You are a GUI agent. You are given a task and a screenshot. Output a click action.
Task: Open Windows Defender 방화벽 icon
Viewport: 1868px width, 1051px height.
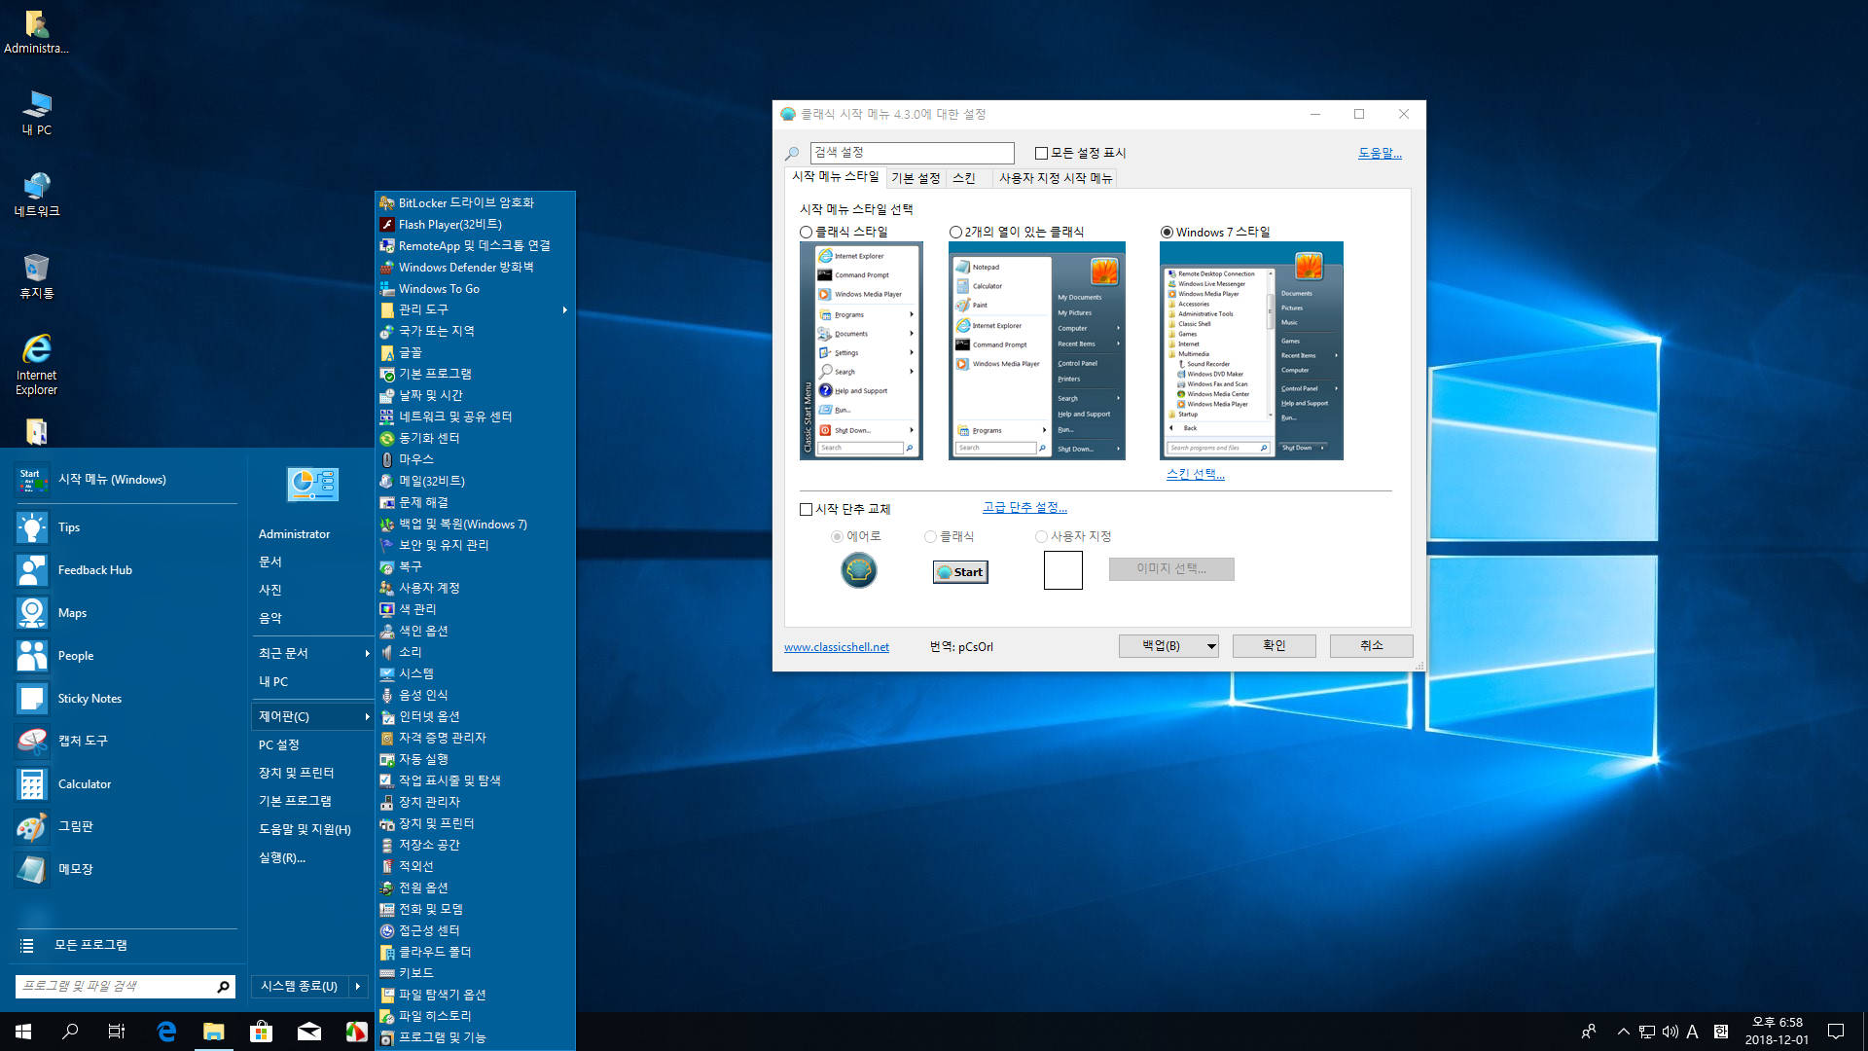coord(387,268)
